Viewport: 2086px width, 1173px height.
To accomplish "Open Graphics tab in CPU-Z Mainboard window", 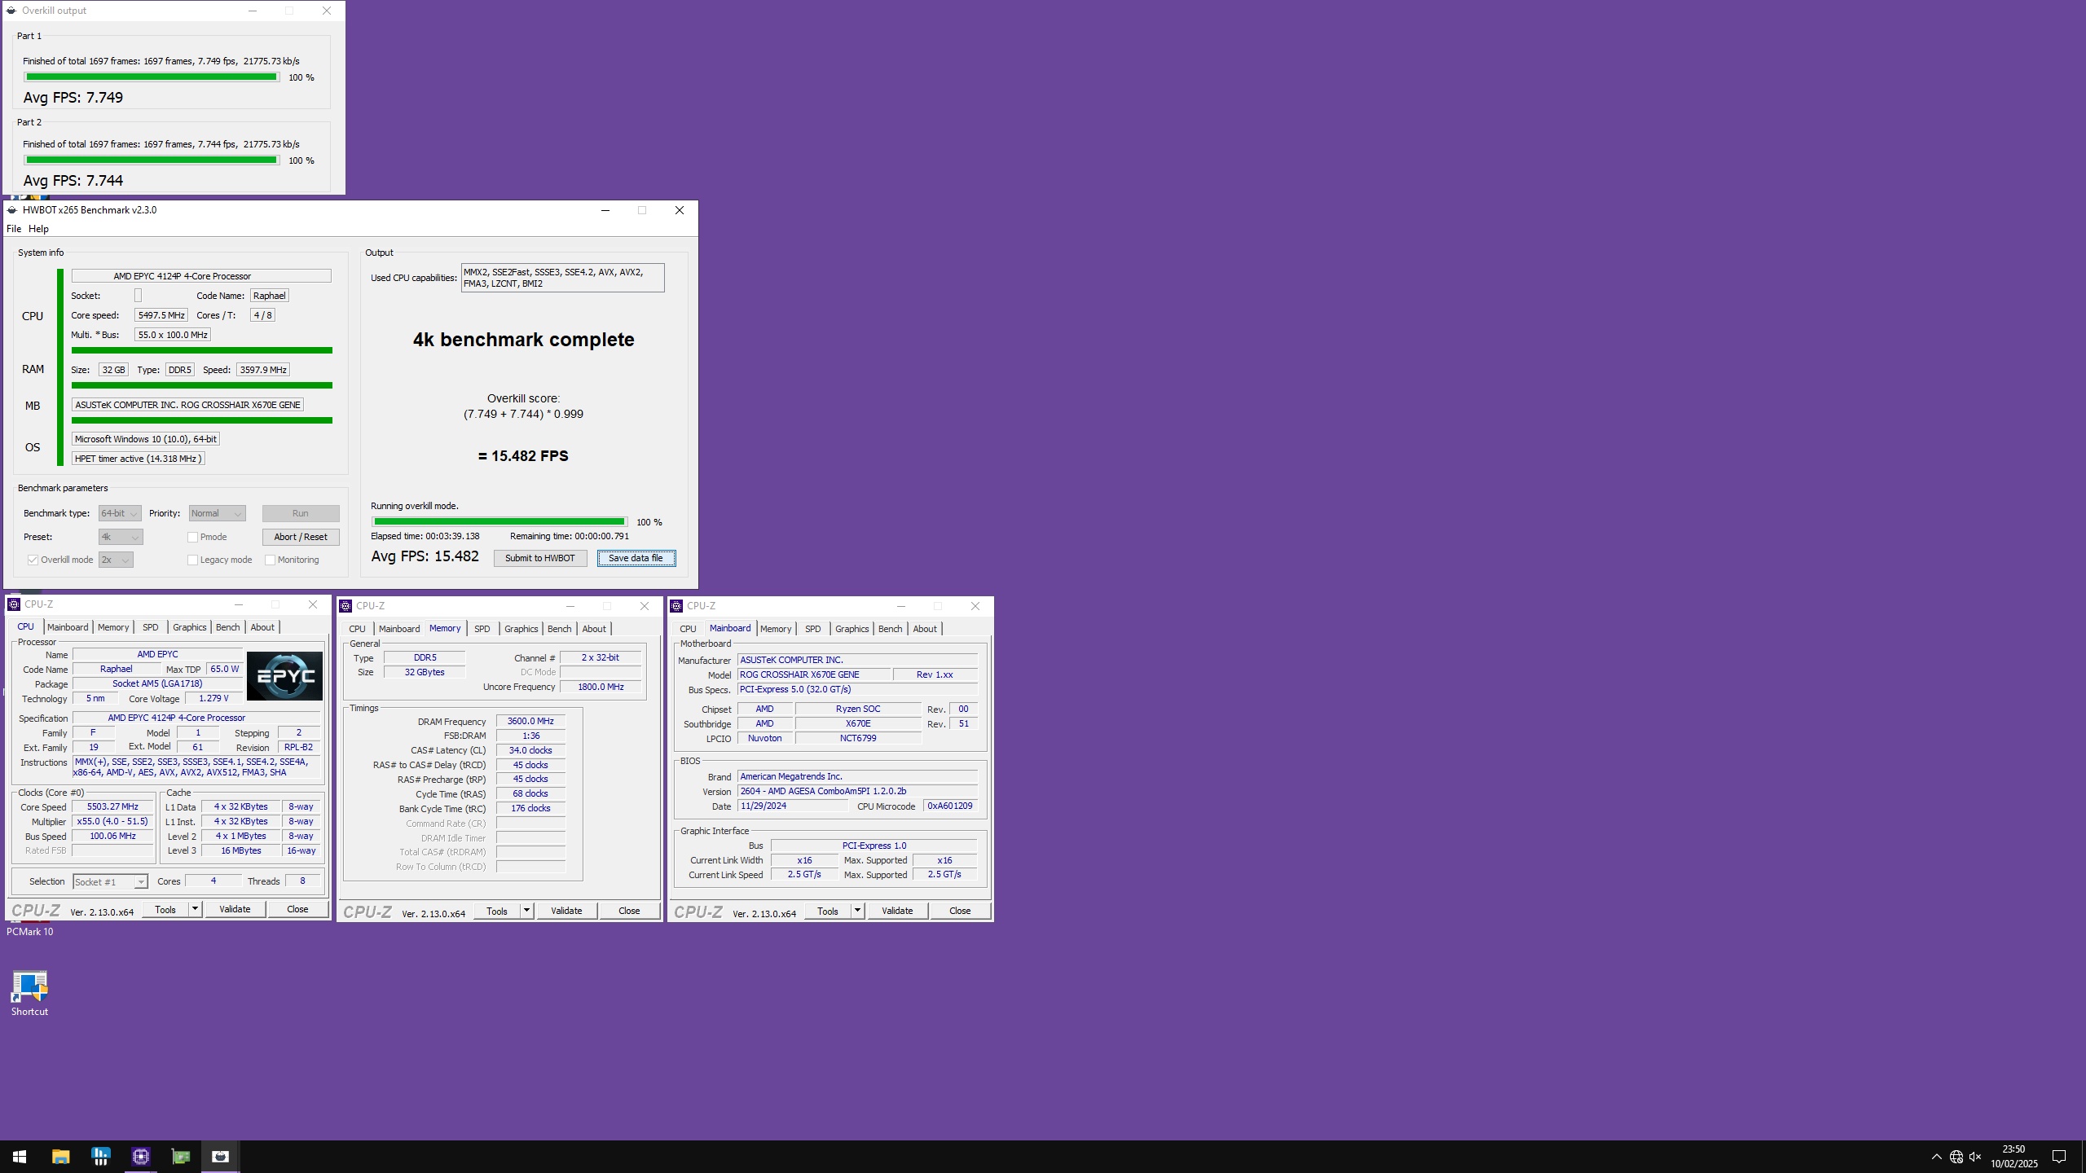I will 852,629.
